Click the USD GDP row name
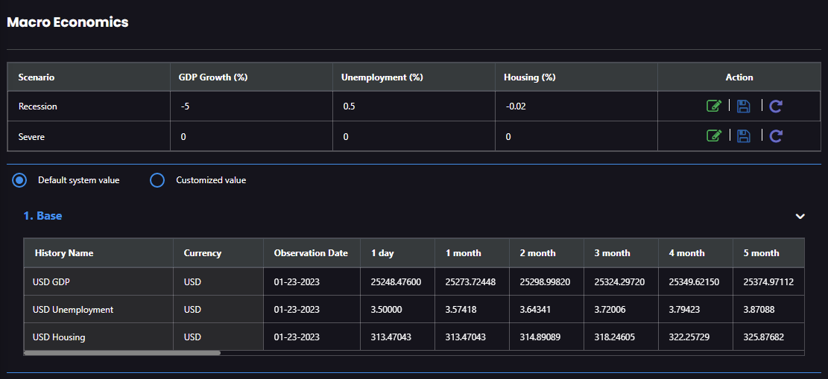The width and height of the screenshot is (828, 379). pyautogui.click(x=52, y=281)
